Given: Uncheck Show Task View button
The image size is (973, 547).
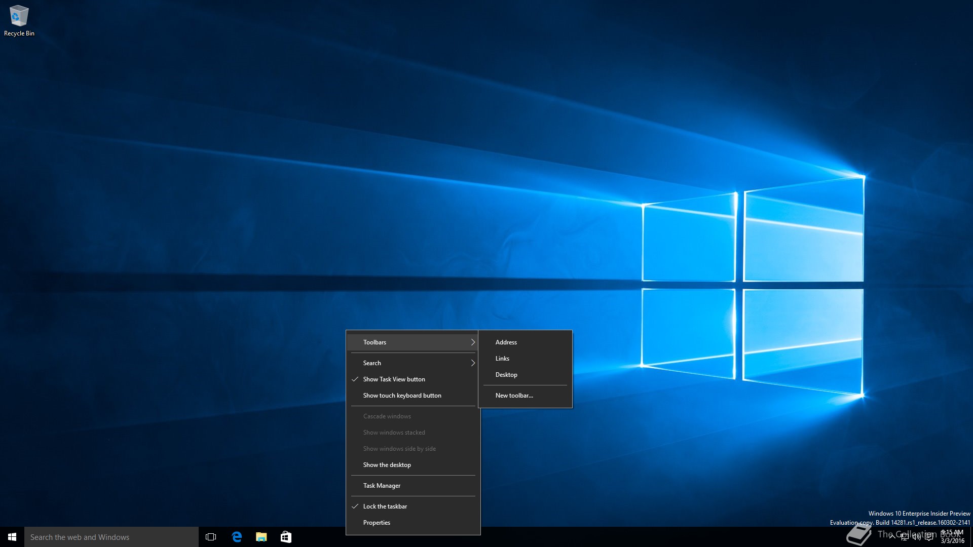Looking at the screenshot, I should tap(413, 379).
